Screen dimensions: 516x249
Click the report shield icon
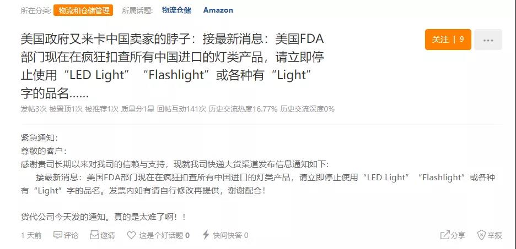482,235
